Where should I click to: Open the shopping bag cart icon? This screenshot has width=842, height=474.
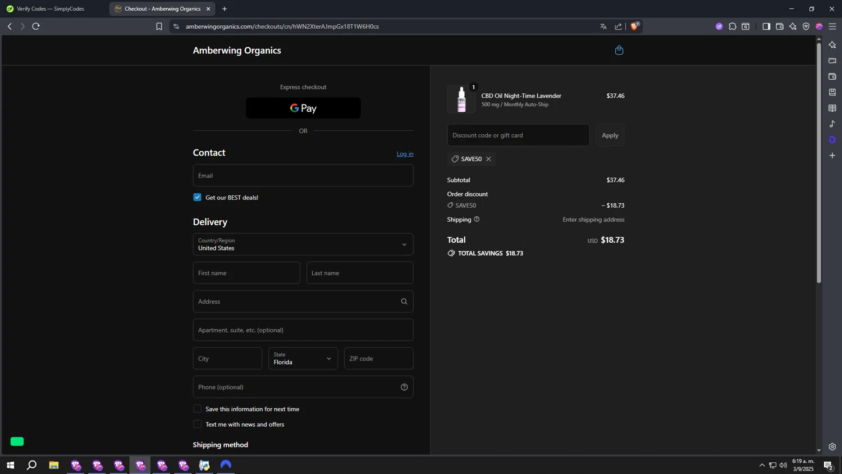(x=619, y=51)
